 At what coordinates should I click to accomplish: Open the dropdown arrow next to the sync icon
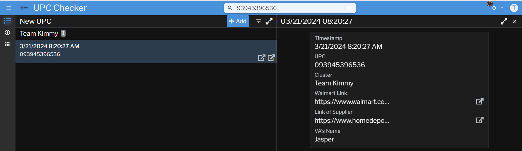coord(502,8)
